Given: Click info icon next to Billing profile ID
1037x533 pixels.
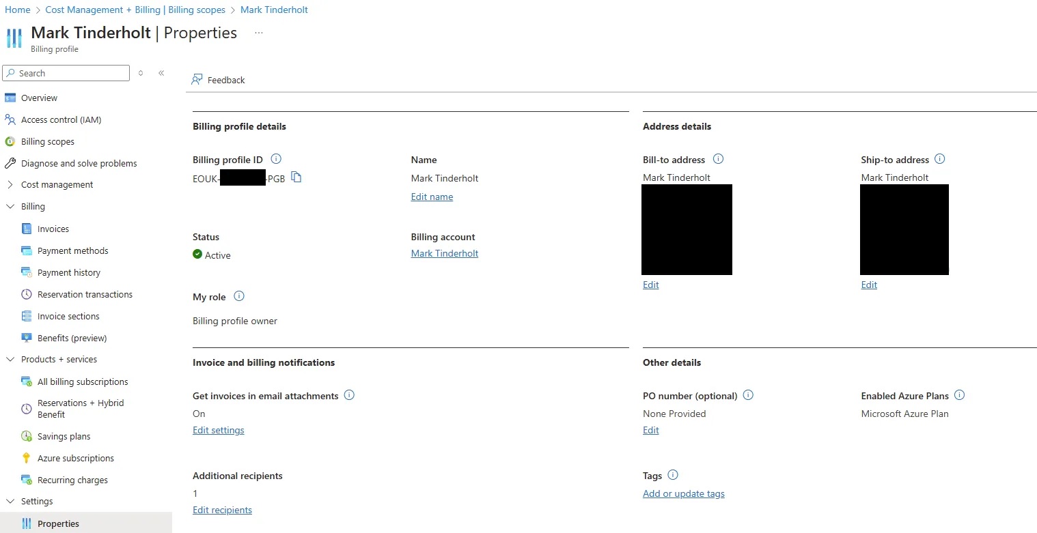Looking at the screenshot, I should (x=276, y=159).
